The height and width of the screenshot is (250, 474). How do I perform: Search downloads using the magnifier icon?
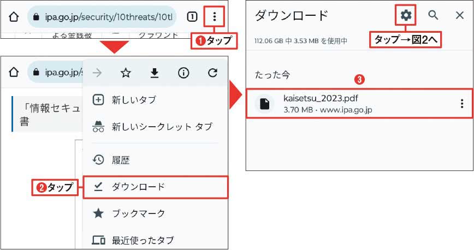point(433,15)
